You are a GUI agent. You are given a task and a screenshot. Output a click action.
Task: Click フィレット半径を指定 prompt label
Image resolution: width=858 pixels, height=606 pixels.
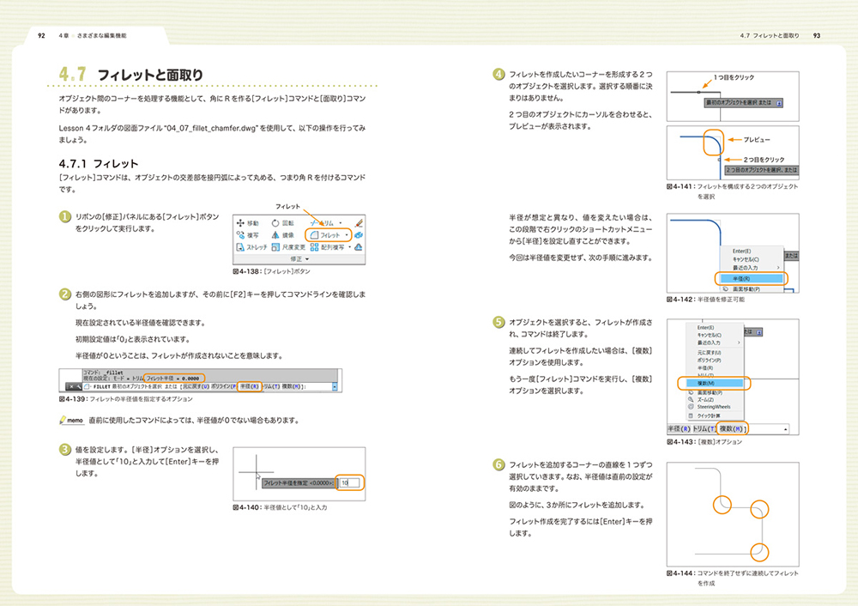[x=298, y=483]
